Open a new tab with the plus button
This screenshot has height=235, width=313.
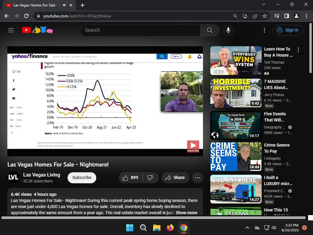(83, 5)
